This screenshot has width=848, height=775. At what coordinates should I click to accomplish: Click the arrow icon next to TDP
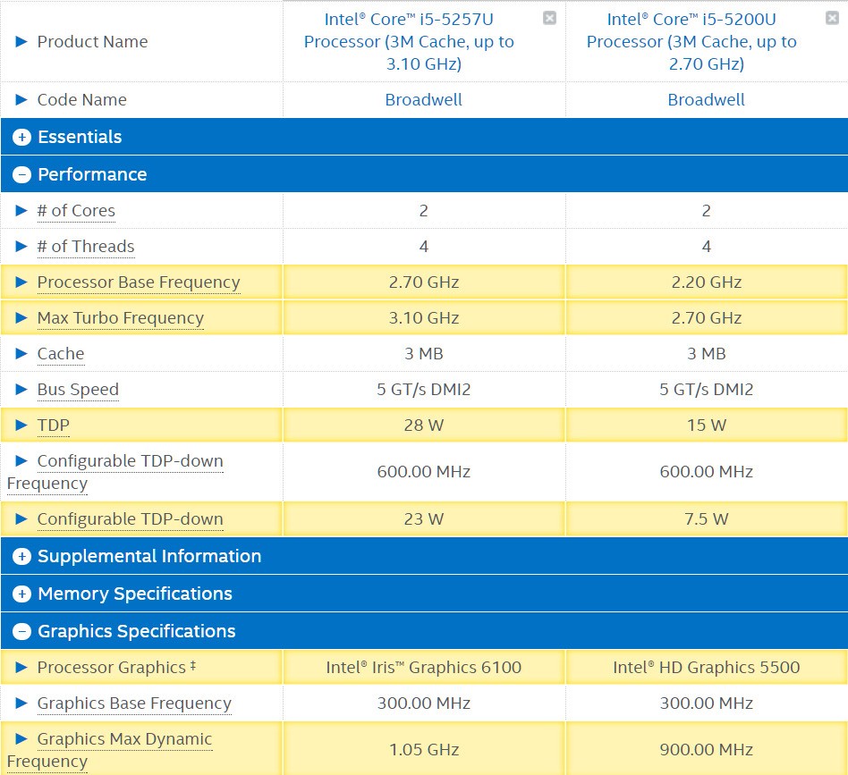click(x=21, y=425)
